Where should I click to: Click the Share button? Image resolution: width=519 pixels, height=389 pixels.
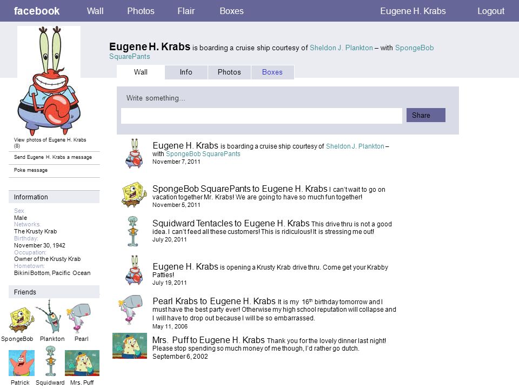tap(425, 115)
